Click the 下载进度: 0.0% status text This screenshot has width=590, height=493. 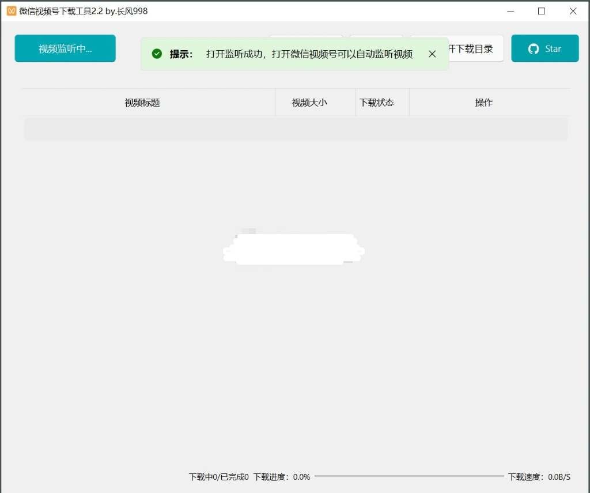pos(281,477)
